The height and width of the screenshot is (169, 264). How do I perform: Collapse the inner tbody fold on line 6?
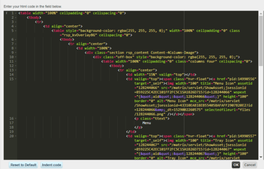[x=16, y=39]
